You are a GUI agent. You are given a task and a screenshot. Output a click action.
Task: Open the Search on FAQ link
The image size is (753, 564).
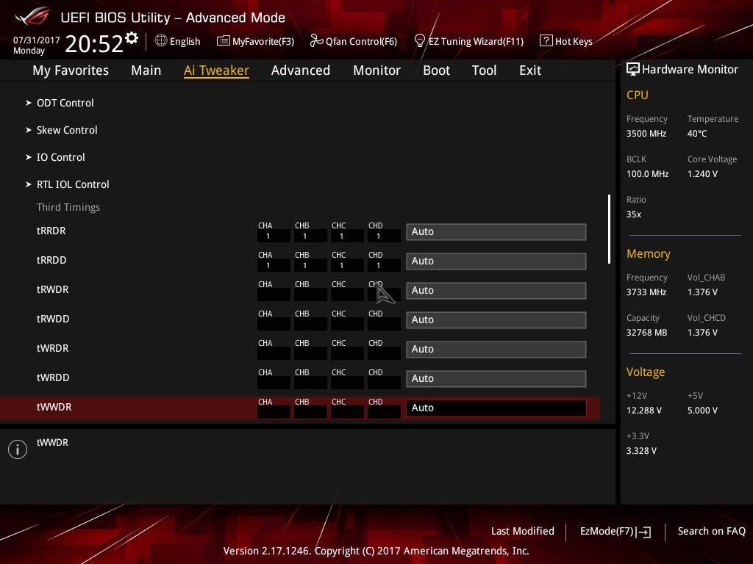tap(711, 531)
